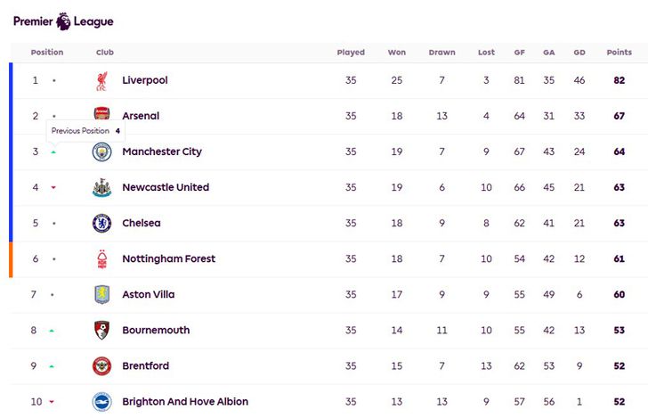The height and width of the screenshot is (418, 648).
Task: Click the Played column header
Action: tap(351, 53)
